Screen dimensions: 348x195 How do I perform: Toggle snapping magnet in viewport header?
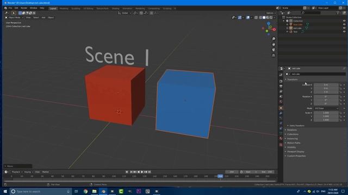coord(141,13)
